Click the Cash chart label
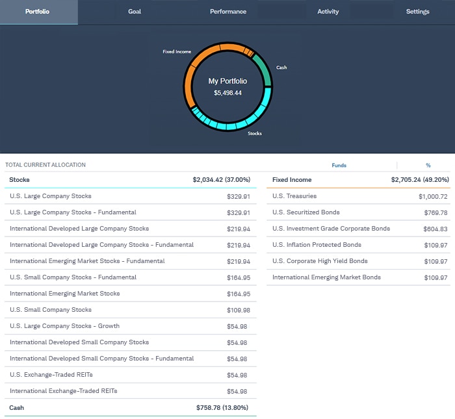 pyautogui.click(x=281, y=68)
